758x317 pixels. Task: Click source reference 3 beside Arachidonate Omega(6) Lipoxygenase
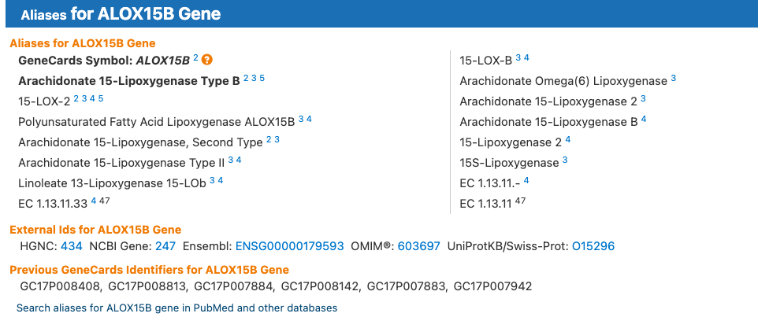[674, 78]
